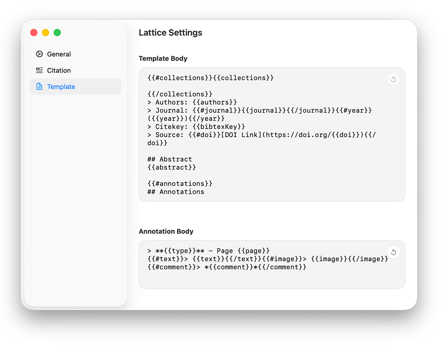Click the '{{#comment}}> *{{comment}}*{{/comment}}' line
Screen dimensions: 446x348
click(227, 267)
